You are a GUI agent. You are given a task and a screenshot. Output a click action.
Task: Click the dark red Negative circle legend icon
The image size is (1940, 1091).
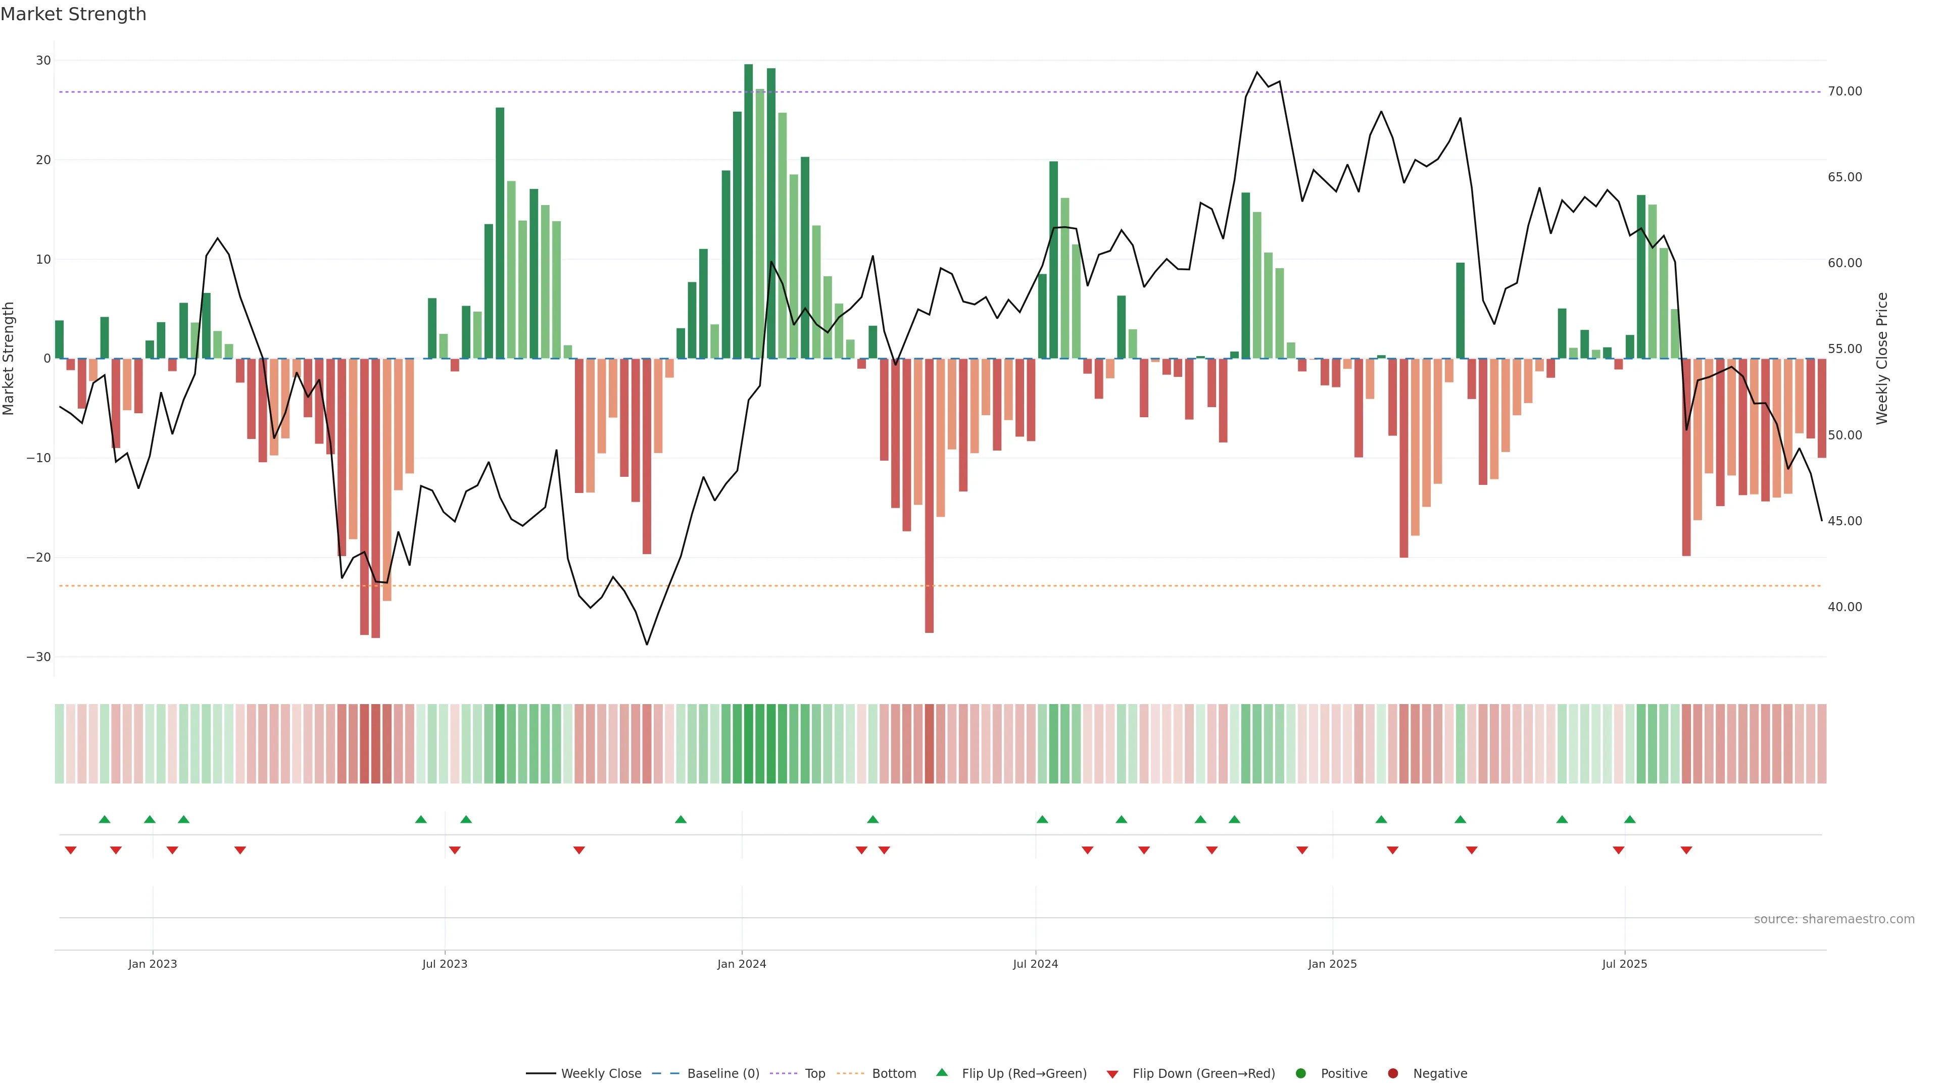click(1392, 1074)
